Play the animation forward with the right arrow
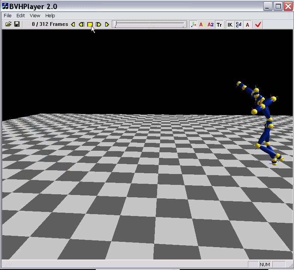Screen dimensions: 294x270 coord(106,25)
